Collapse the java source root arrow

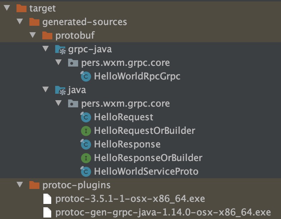coord(46,90)
